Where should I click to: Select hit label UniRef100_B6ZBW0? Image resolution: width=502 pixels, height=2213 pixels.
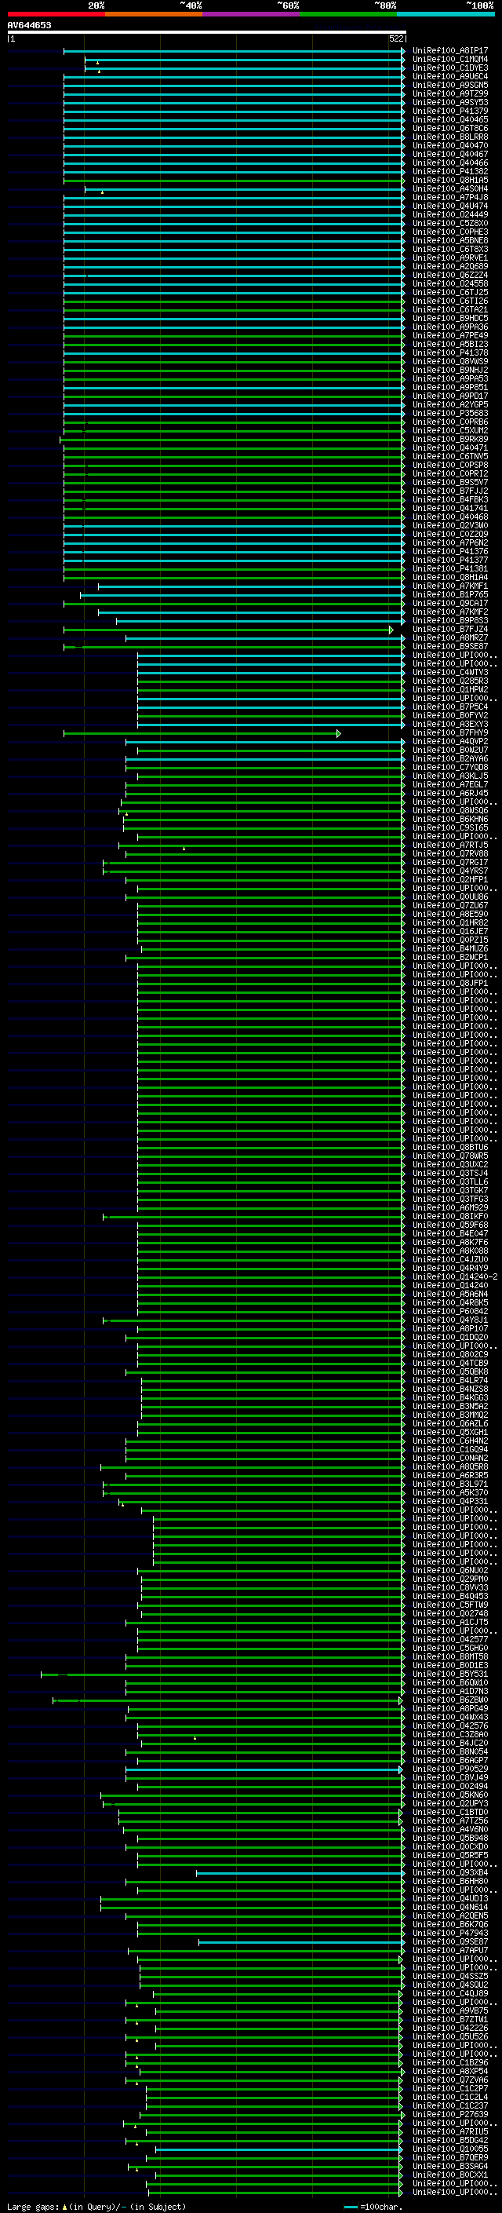449,1700
